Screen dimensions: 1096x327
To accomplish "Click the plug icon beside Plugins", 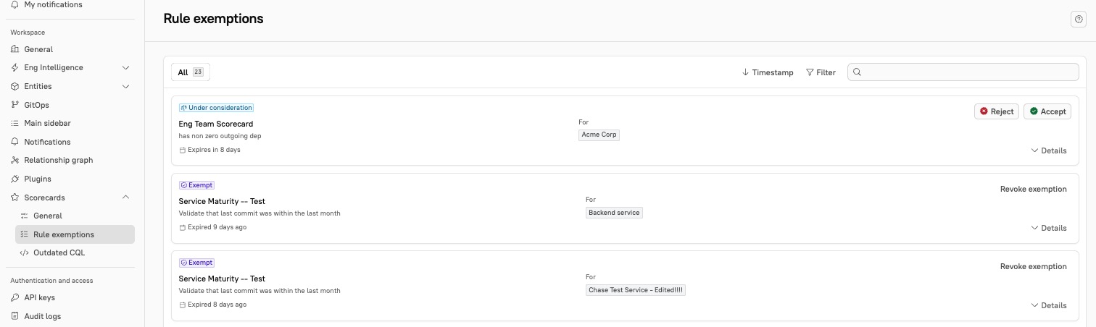I will point(14,179).
